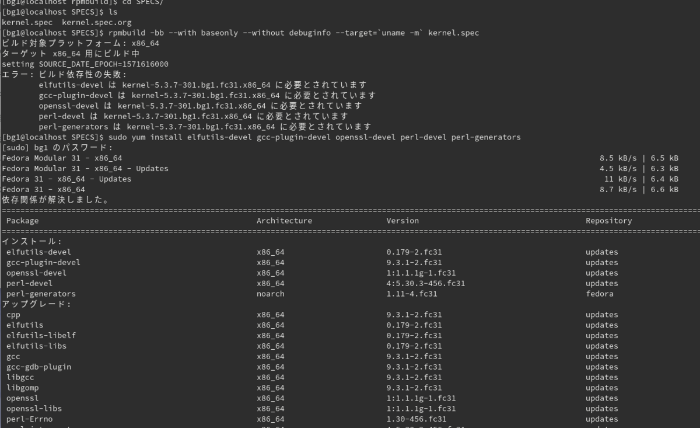Image resolution: width=700 pixels, height=428 pixels.
Task: Select 'elfutils-libs' package name
Action: point(36,346)
